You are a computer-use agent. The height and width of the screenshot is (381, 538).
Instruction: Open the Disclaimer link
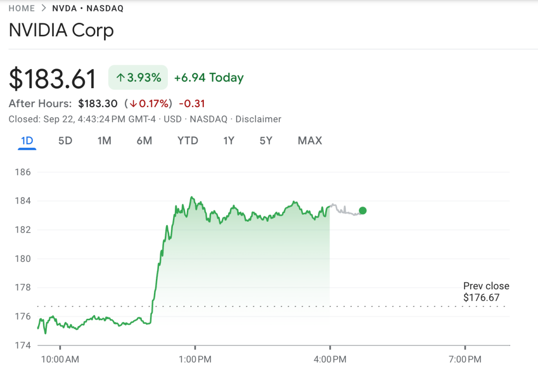[x=258, y=119]
